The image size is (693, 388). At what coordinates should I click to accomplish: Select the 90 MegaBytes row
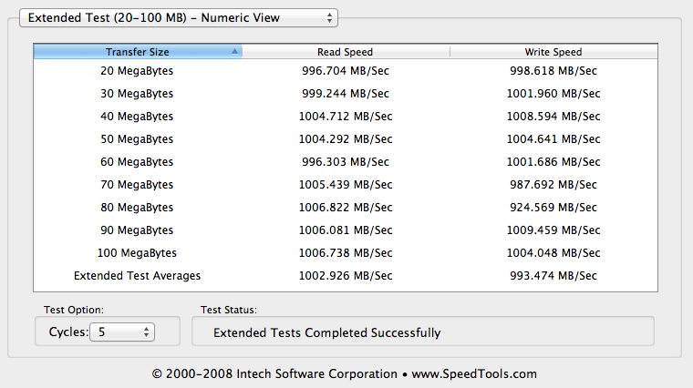point(137,230)
